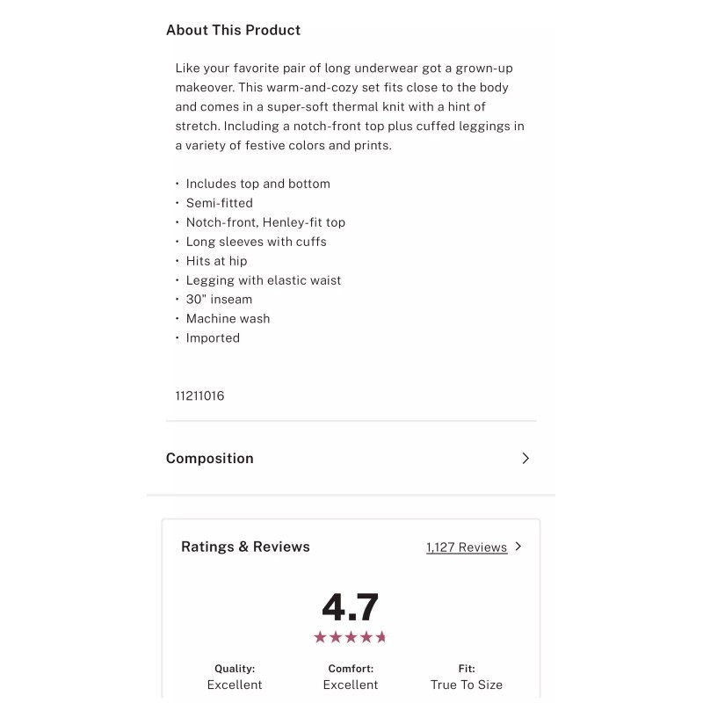Open the Composition row label
The height and width of the screenshot is (703, 703).
coord(210,458)
